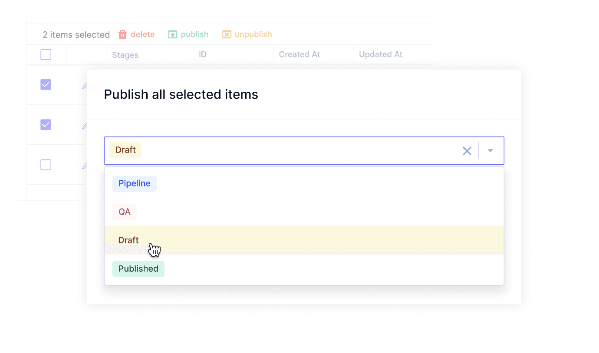
Task: Click the unpublish text link
Action: (x=253, y=34)
